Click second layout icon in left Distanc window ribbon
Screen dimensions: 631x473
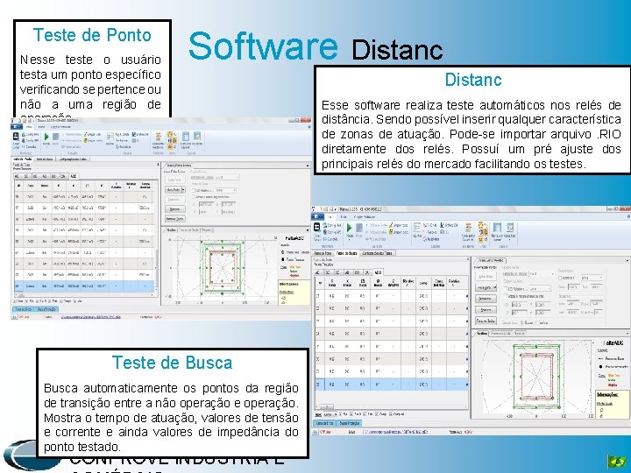[x=197, y=136]
